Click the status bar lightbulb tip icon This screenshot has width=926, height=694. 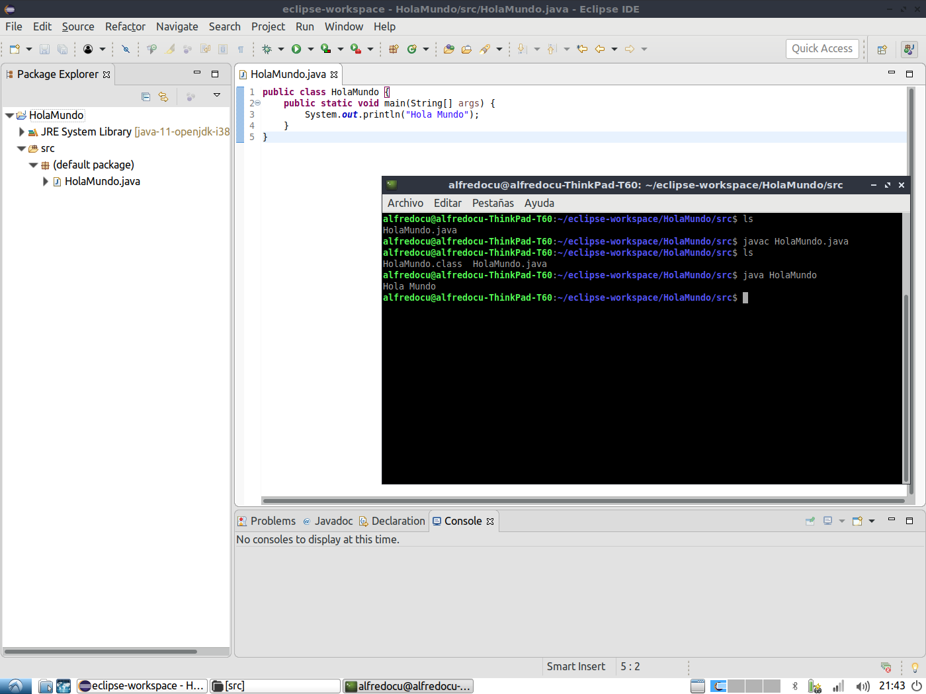pos(915,667)
